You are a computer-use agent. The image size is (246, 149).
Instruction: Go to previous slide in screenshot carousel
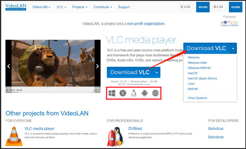click(9, 66)
